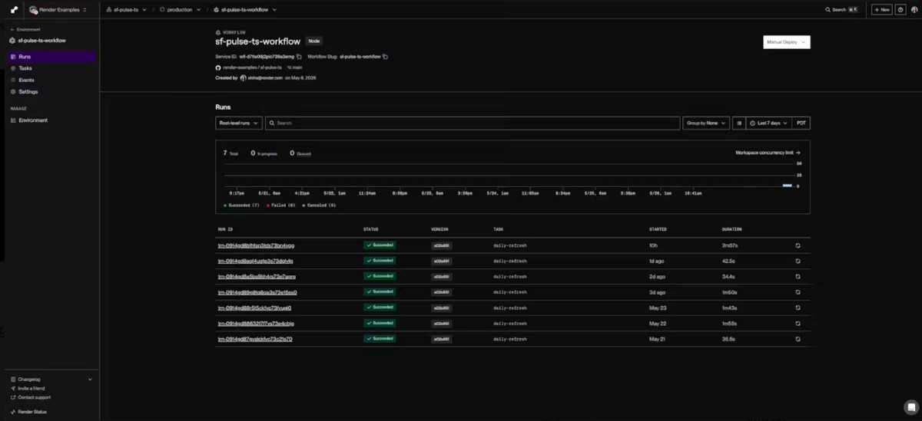Click the rerun icon for the 2d ago run
The image size is (922, 421).
[798, 276]
